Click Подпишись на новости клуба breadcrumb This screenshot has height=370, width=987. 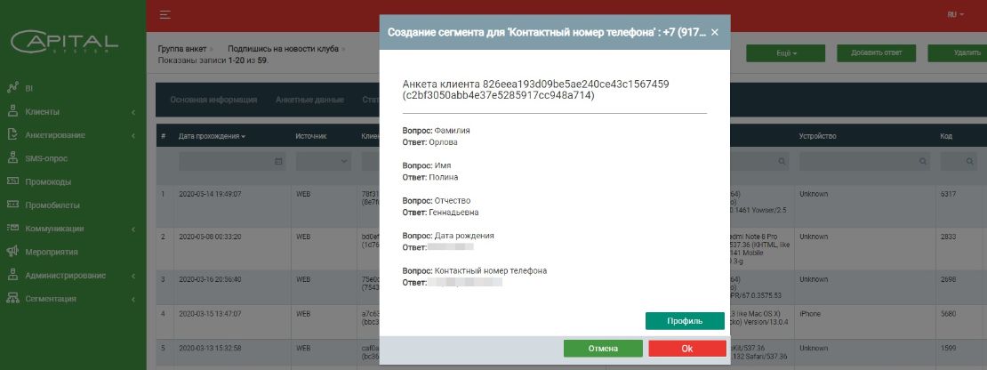click(283, 48)
